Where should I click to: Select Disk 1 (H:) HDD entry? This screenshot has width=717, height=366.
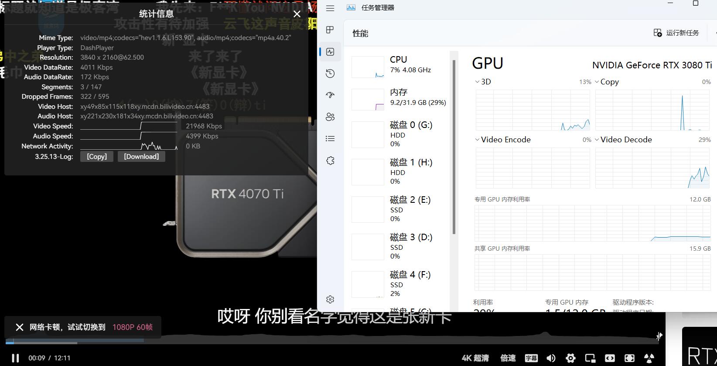coord(399,173)
